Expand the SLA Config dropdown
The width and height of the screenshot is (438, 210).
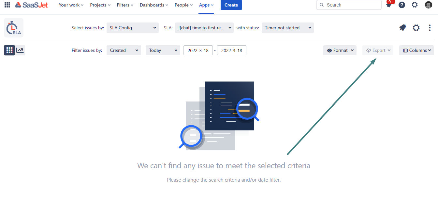point(133,28)
